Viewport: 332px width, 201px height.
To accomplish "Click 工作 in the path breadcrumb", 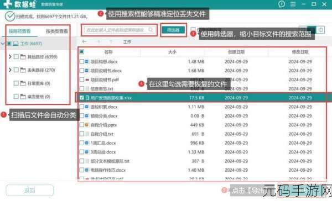I will click(x=127, y=42).
